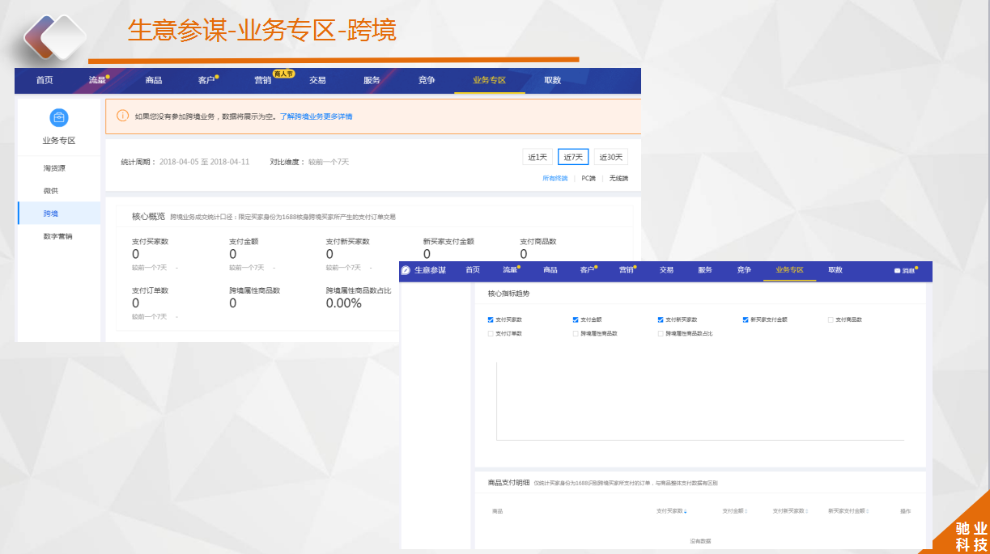This screenshot has height=554, width=990.
Task: Uncheck the 支付金额 trend checkbox
Action: coord(576,319)
